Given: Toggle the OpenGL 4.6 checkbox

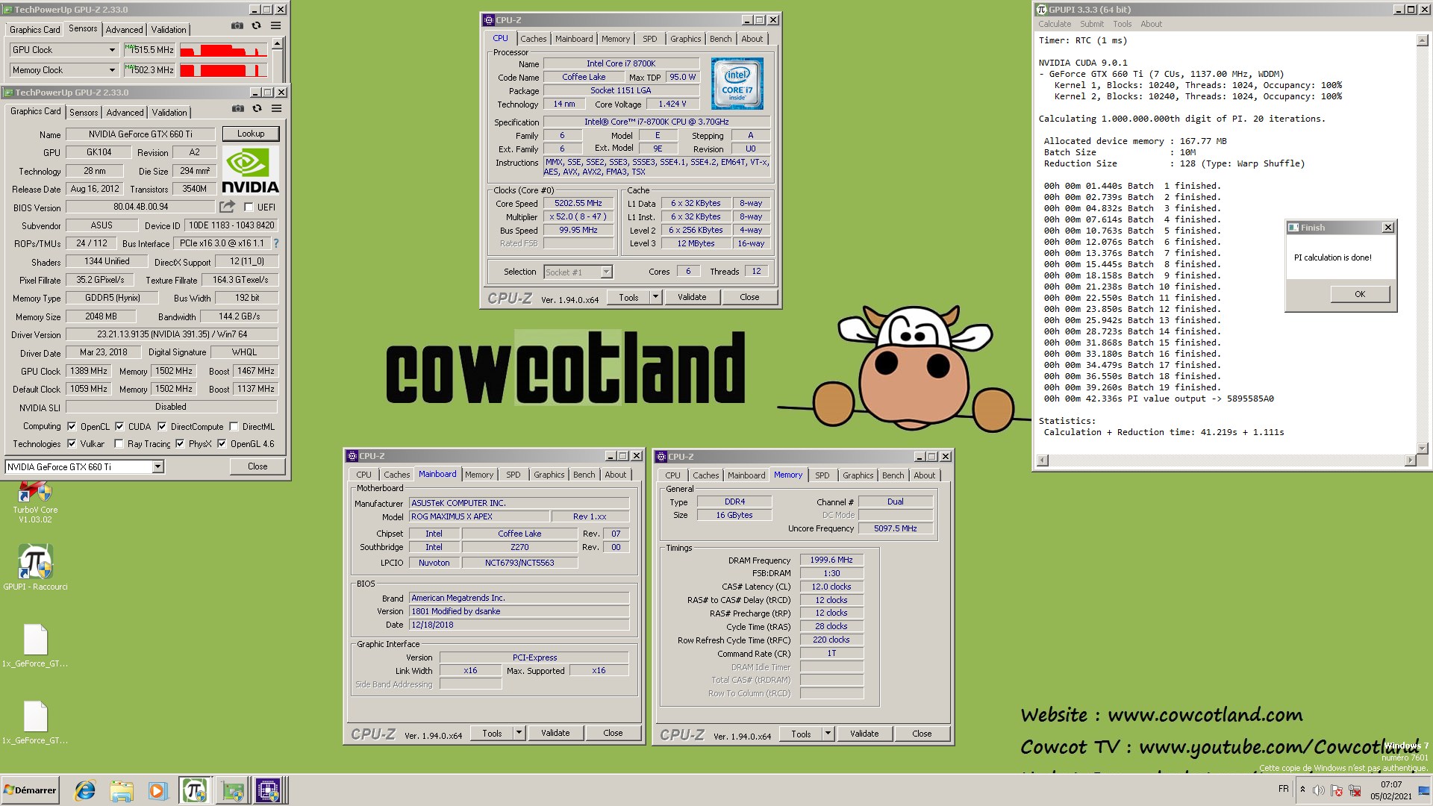Looking at the screenshot, I should point(222,443).
